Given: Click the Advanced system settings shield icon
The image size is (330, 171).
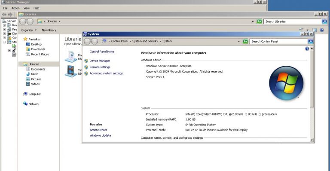Looking at the screenshot, I should (x=86, y=73).
